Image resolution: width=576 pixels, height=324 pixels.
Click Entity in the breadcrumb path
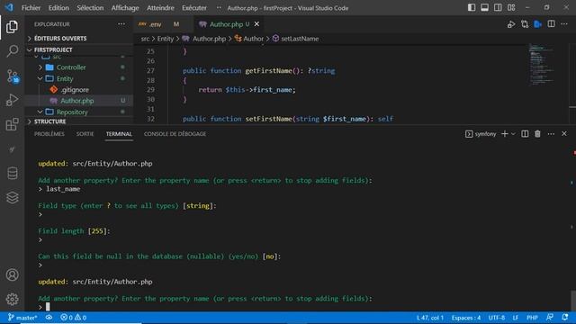166,39
